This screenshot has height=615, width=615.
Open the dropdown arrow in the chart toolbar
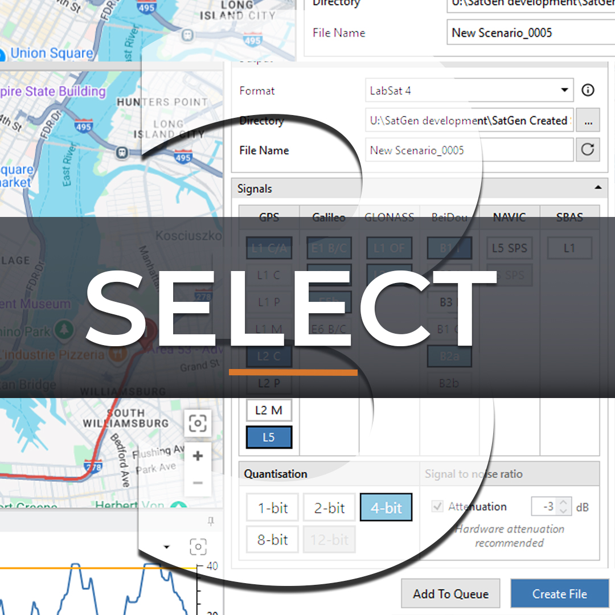pyautogui.click(x=167, y=547)
